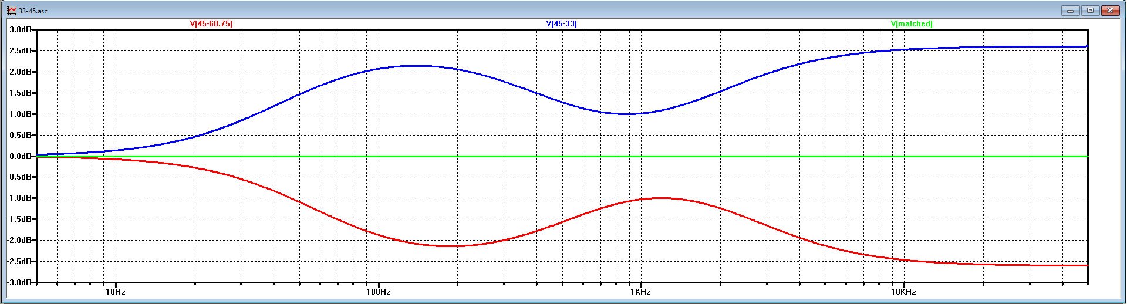This screenshot has height=304, width=1127.
Task: Click the 1KHz frequency axis label
Action: 641,292
